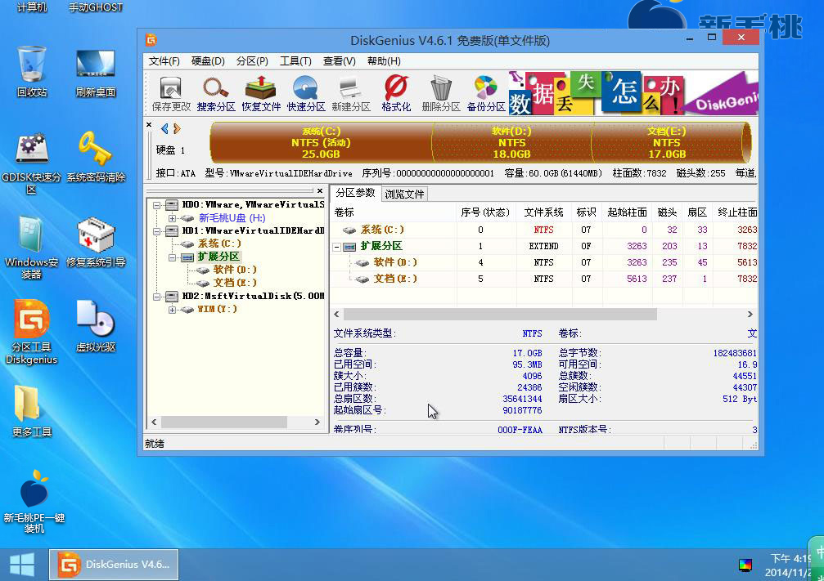Open the data recovery advertisement banner
824x581 pixels.
point(633,93)
